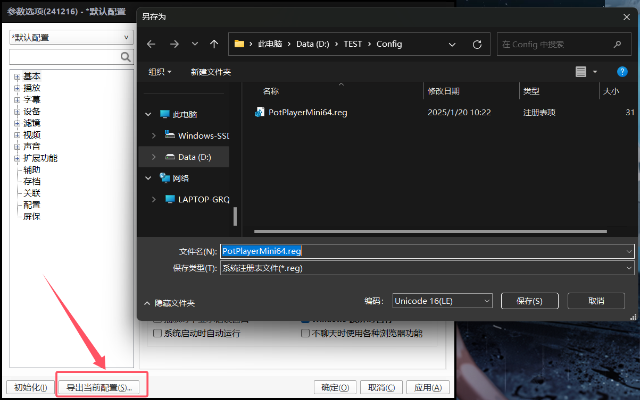Refresh the Config folder view
This screenshot has width=640, height=400.
477,44
